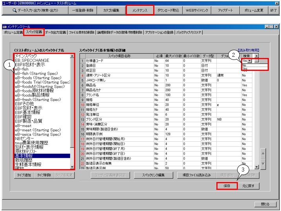Click 最大バイト数 column header
281x211 pixels.
174,56
